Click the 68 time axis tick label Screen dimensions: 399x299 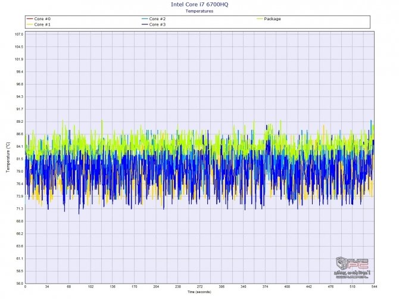(69, 286)
